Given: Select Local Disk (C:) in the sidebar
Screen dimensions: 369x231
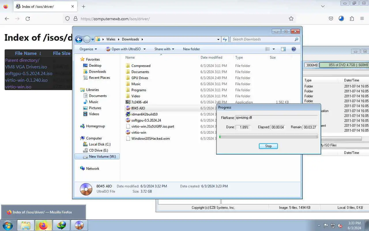Looking at the screenshot, I should click(100, 144).
